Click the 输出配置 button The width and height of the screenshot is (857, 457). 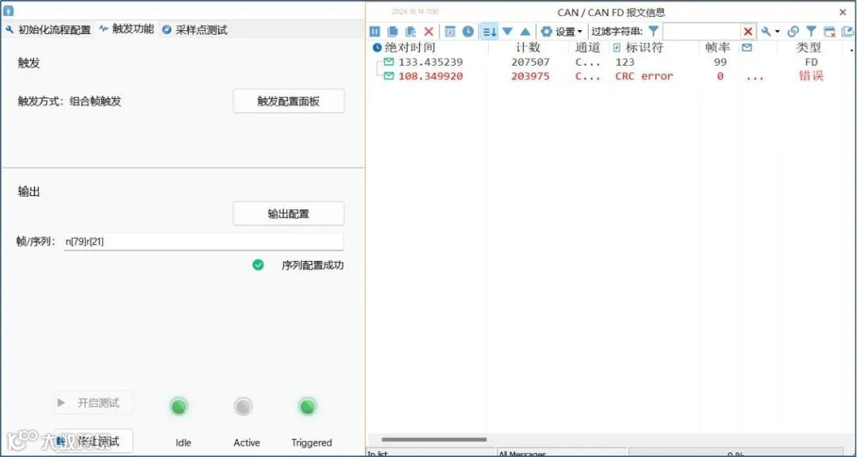(x=289, y=213)
